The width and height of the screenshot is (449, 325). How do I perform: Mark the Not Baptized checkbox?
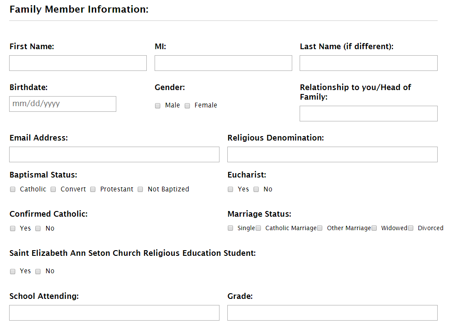click(x=140, y=189)
